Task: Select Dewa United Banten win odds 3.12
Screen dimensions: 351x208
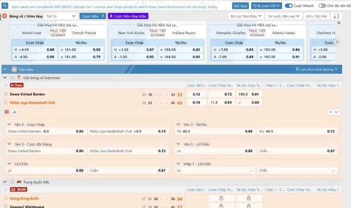Action: (196, 94)
